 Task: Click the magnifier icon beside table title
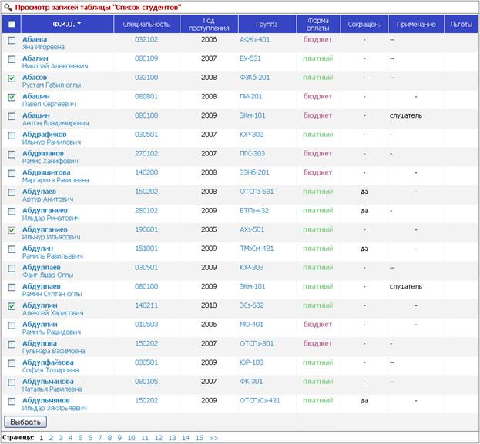point(8,7)
